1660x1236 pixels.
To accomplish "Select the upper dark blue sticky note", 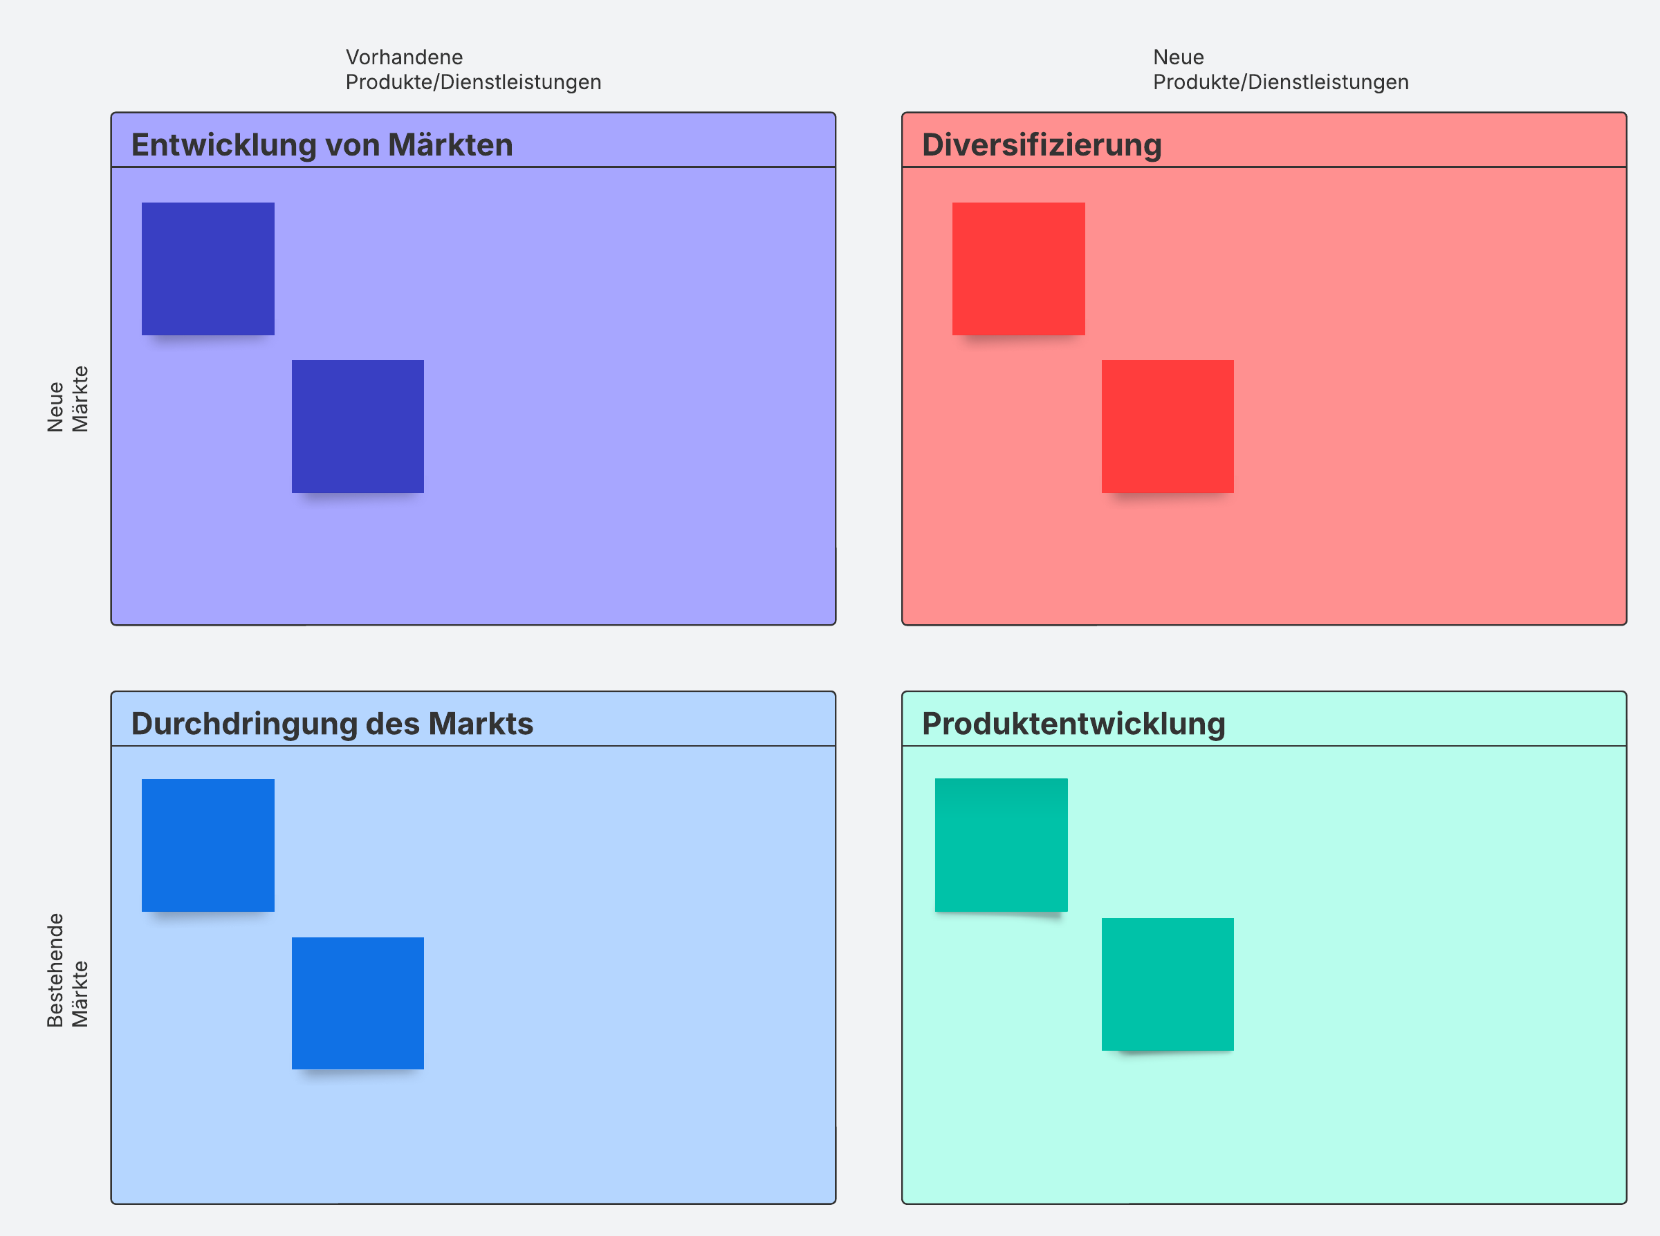I will (208, 269).
